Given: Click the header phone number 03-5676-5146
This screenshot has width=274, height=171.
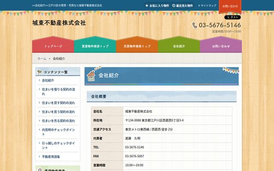Looking at the screenshot, I should click(220, 25).
